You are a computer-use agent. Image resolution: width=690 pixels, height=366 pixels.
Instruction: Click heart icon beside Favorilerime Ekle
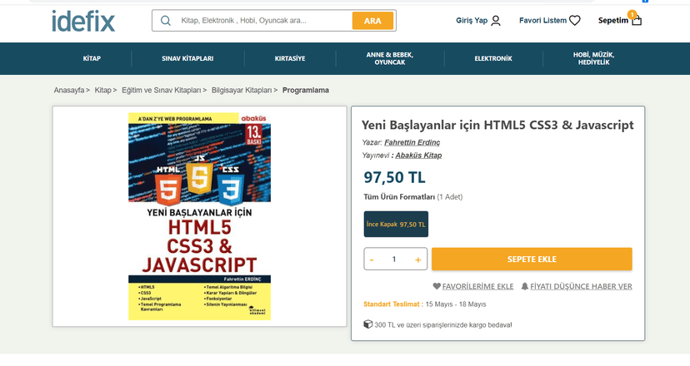click(437, 286)
